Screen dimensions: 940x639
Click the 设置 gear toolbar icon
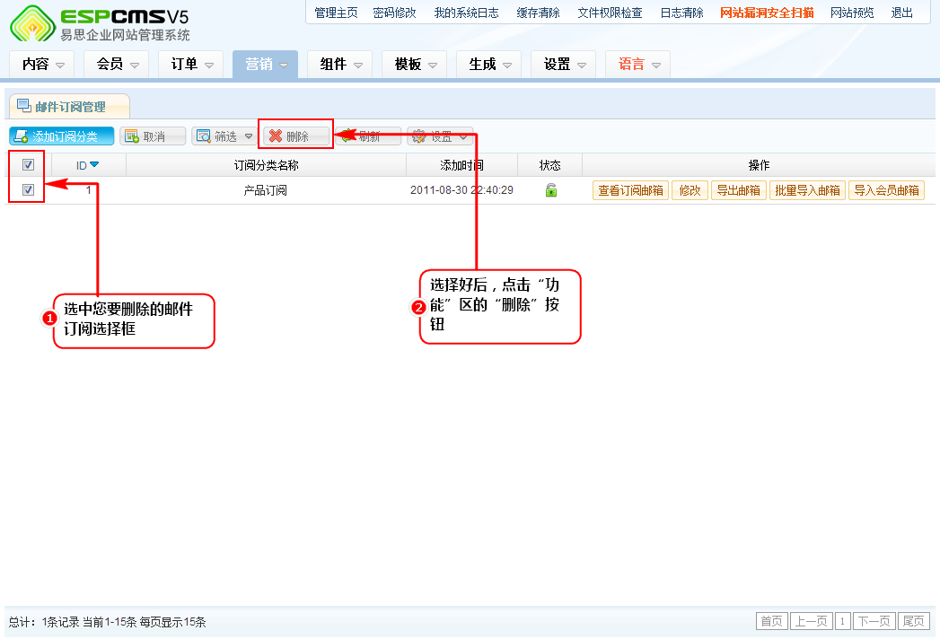coord(418,136)
